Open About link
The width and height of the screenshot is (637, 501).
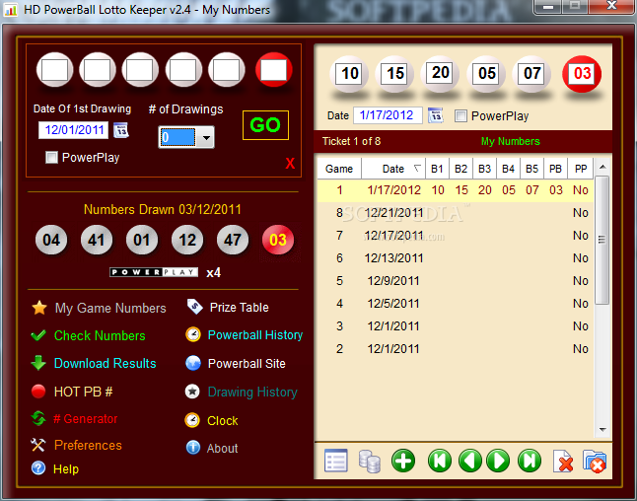(222, 448)
